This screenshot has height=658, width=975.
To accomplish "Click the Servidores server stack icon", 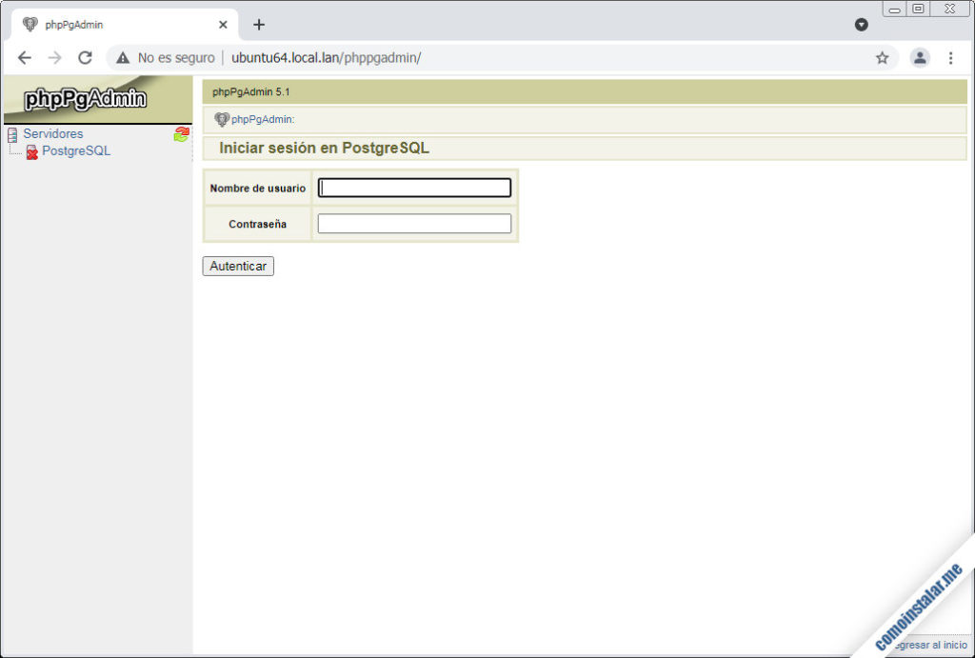I will click(12, 134).
